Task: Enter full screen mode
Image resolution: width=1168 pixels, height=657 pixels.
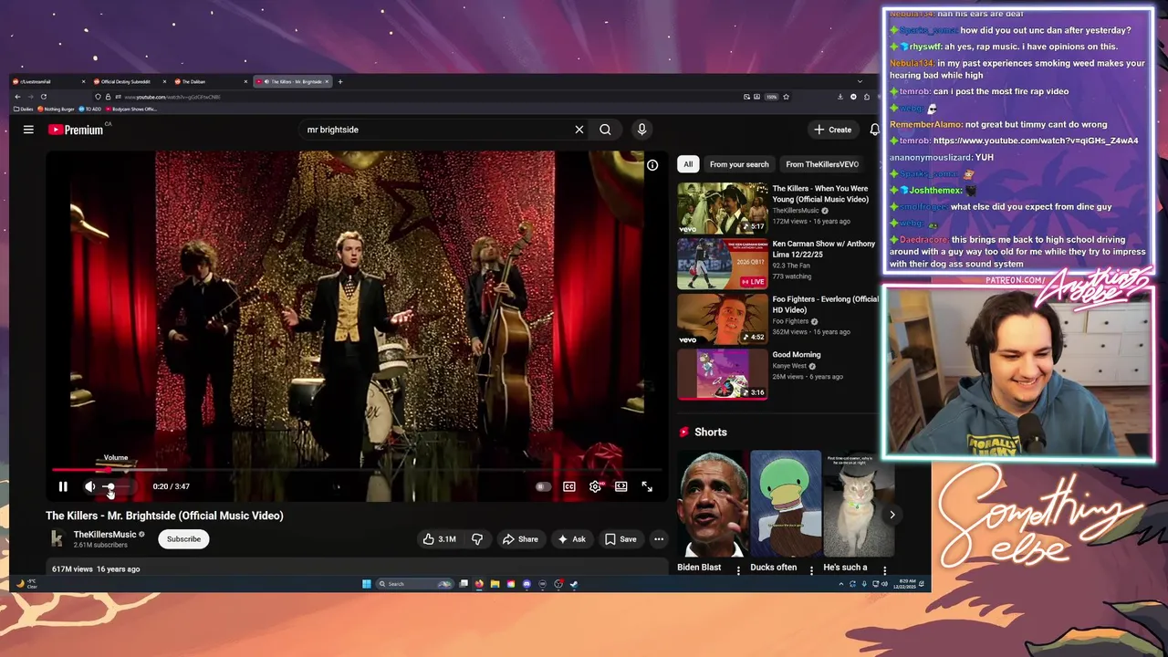Action: coord(647,486)
